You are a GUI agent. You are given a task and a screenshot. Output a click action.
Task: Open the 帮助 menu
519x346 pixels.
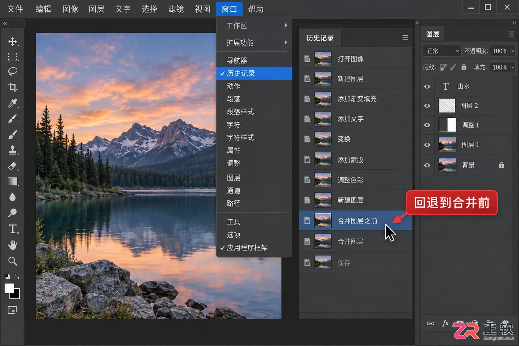pyautogui.click(x=256, y=9)
